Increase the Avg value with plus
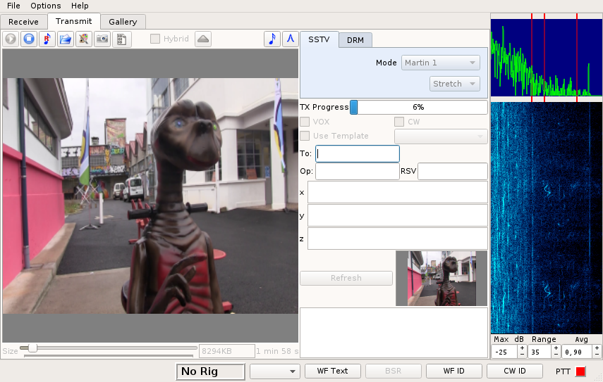Image resolution: width=603 pixels, height=382 pixels. click(597, 348)
